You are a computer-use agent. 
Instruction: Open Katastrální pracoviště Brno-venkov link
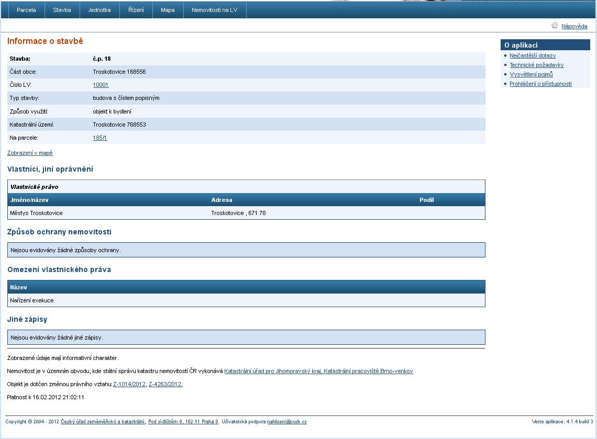point(318,371)
